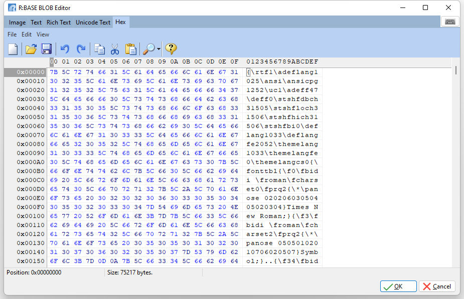The width and height of the screenshot is (464, 299).
Task: Click first hex byte 7B in row 0x00000
Action: (x=54, y=72)
